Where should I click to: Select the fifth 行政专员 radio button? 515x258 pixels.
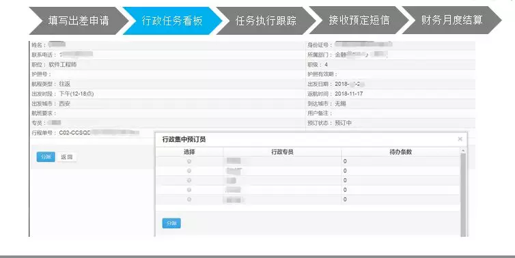[x=189, y=199]
